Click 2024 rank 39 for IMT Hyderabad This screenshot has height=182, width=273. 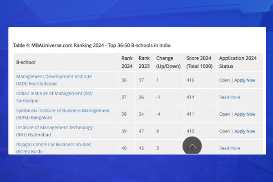click(x=124, y=131)
